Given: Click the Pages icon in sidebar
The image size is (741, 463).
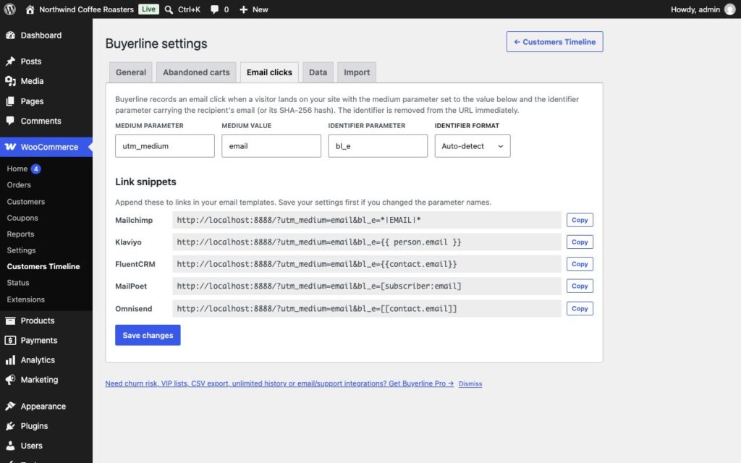Looking at the screenshot, I should click(x=10, y=101).
